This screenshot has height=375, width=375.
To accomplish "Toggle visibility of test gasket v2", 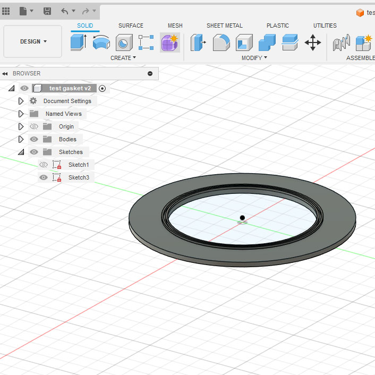I will point(24,88).
